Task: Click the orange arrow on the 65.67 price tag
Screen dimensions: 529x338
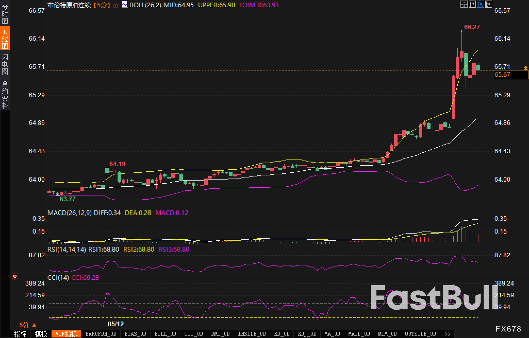Action: (x=526, y=68)
